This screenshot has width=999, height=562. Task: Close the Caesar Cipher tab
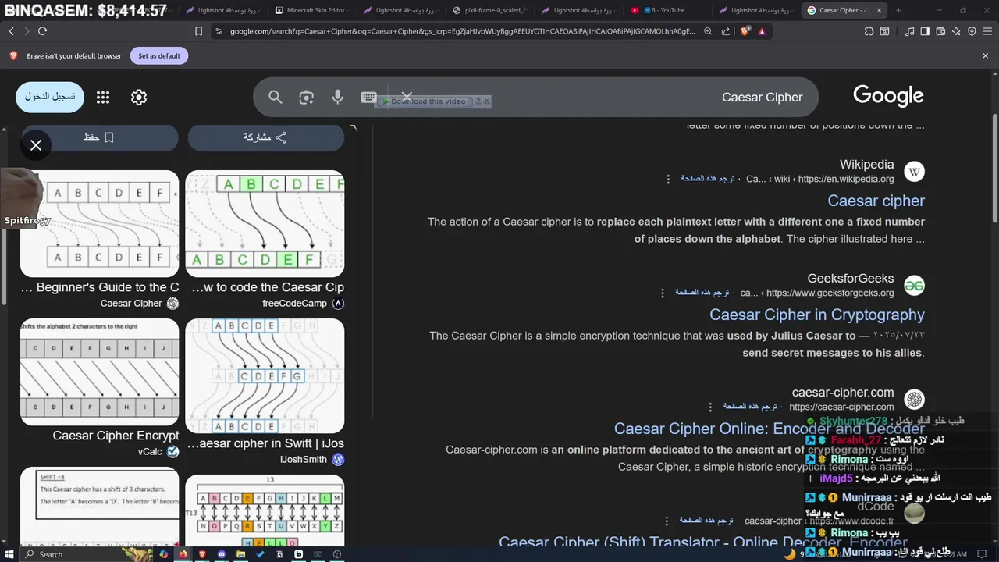coord(880,10)
